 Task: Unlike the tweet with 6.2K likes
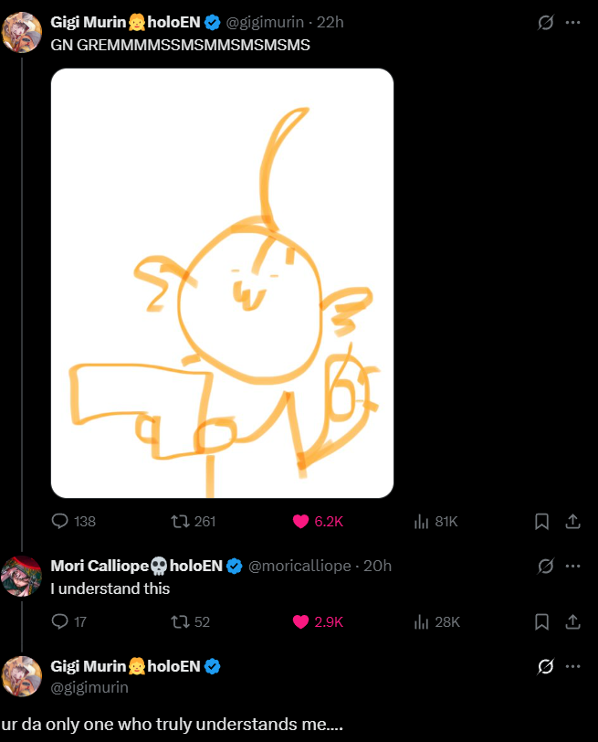tap(300, 521)
